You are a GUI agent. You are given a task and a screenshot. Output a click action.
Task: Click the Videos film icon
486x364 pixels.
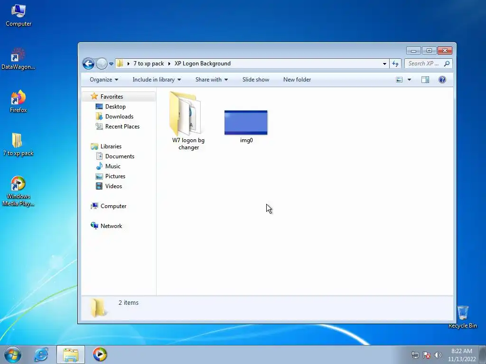(99, 186)
